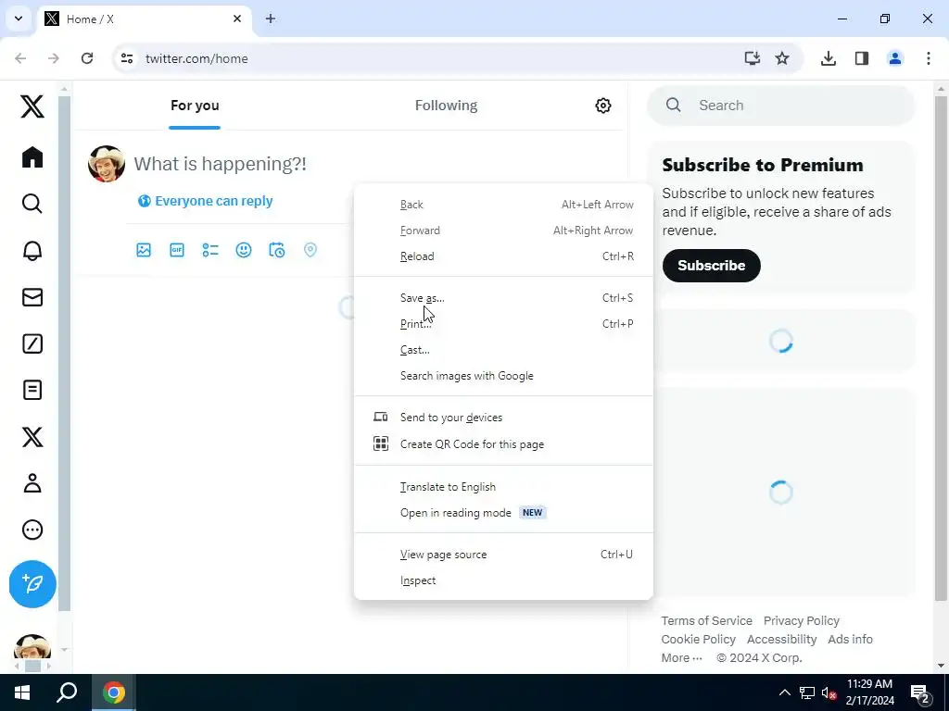
Task: Select Open in reading mode
Action: [503, 513]
